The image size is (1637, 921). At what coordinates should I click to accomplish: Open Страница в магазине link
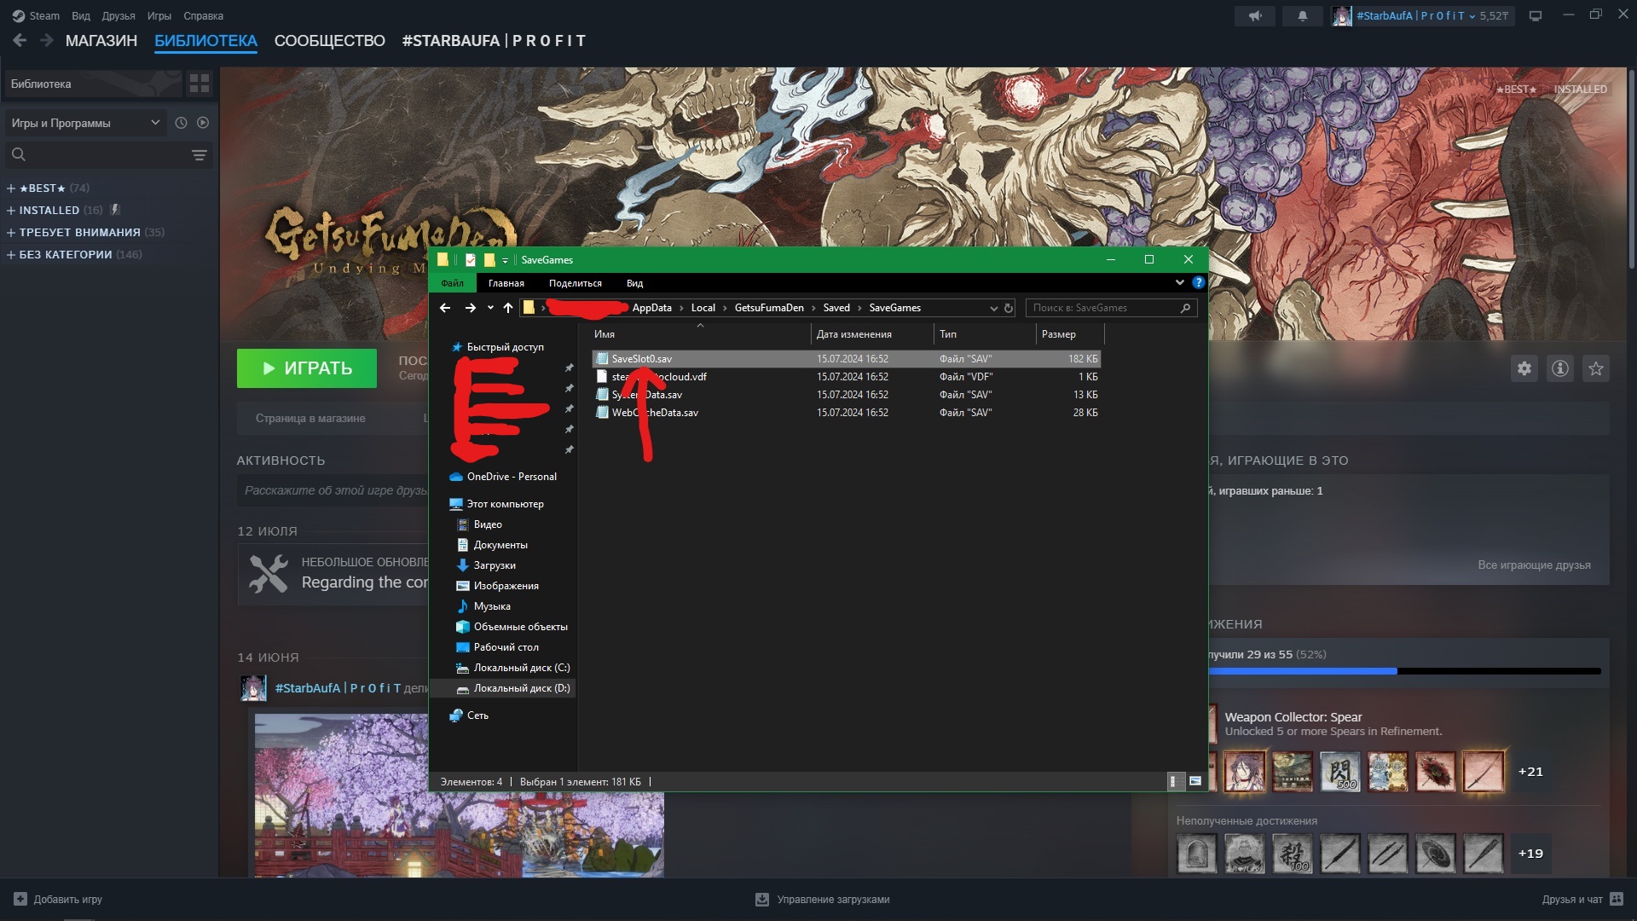tap(310, 419)
